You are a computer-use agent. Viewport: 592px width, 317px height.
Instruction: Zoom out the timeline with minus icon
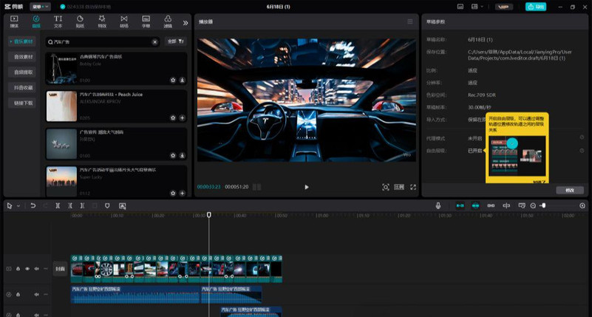tap(533, 205)
